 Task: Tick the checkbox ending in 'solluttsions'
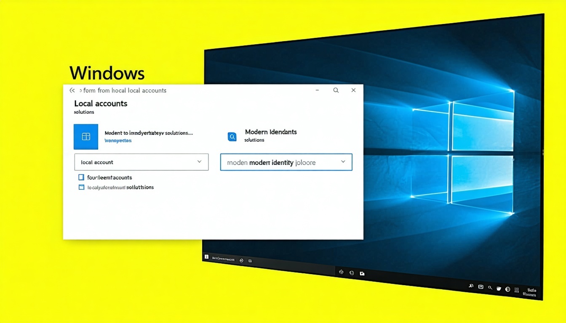pyautogui.click(x=81, y=187)
